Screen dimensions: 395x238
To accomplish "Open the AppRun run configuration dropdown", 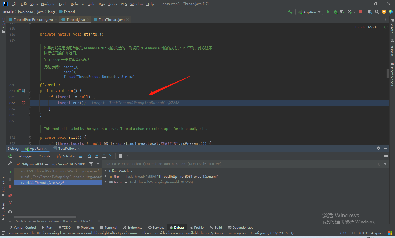I will point(309,12).
